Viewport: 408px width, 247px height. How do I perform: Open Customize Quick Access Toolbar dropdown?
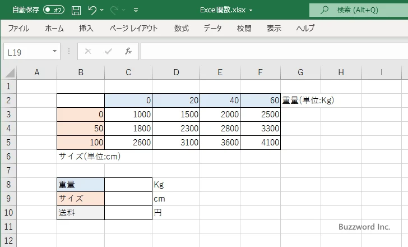pos(136,11)
